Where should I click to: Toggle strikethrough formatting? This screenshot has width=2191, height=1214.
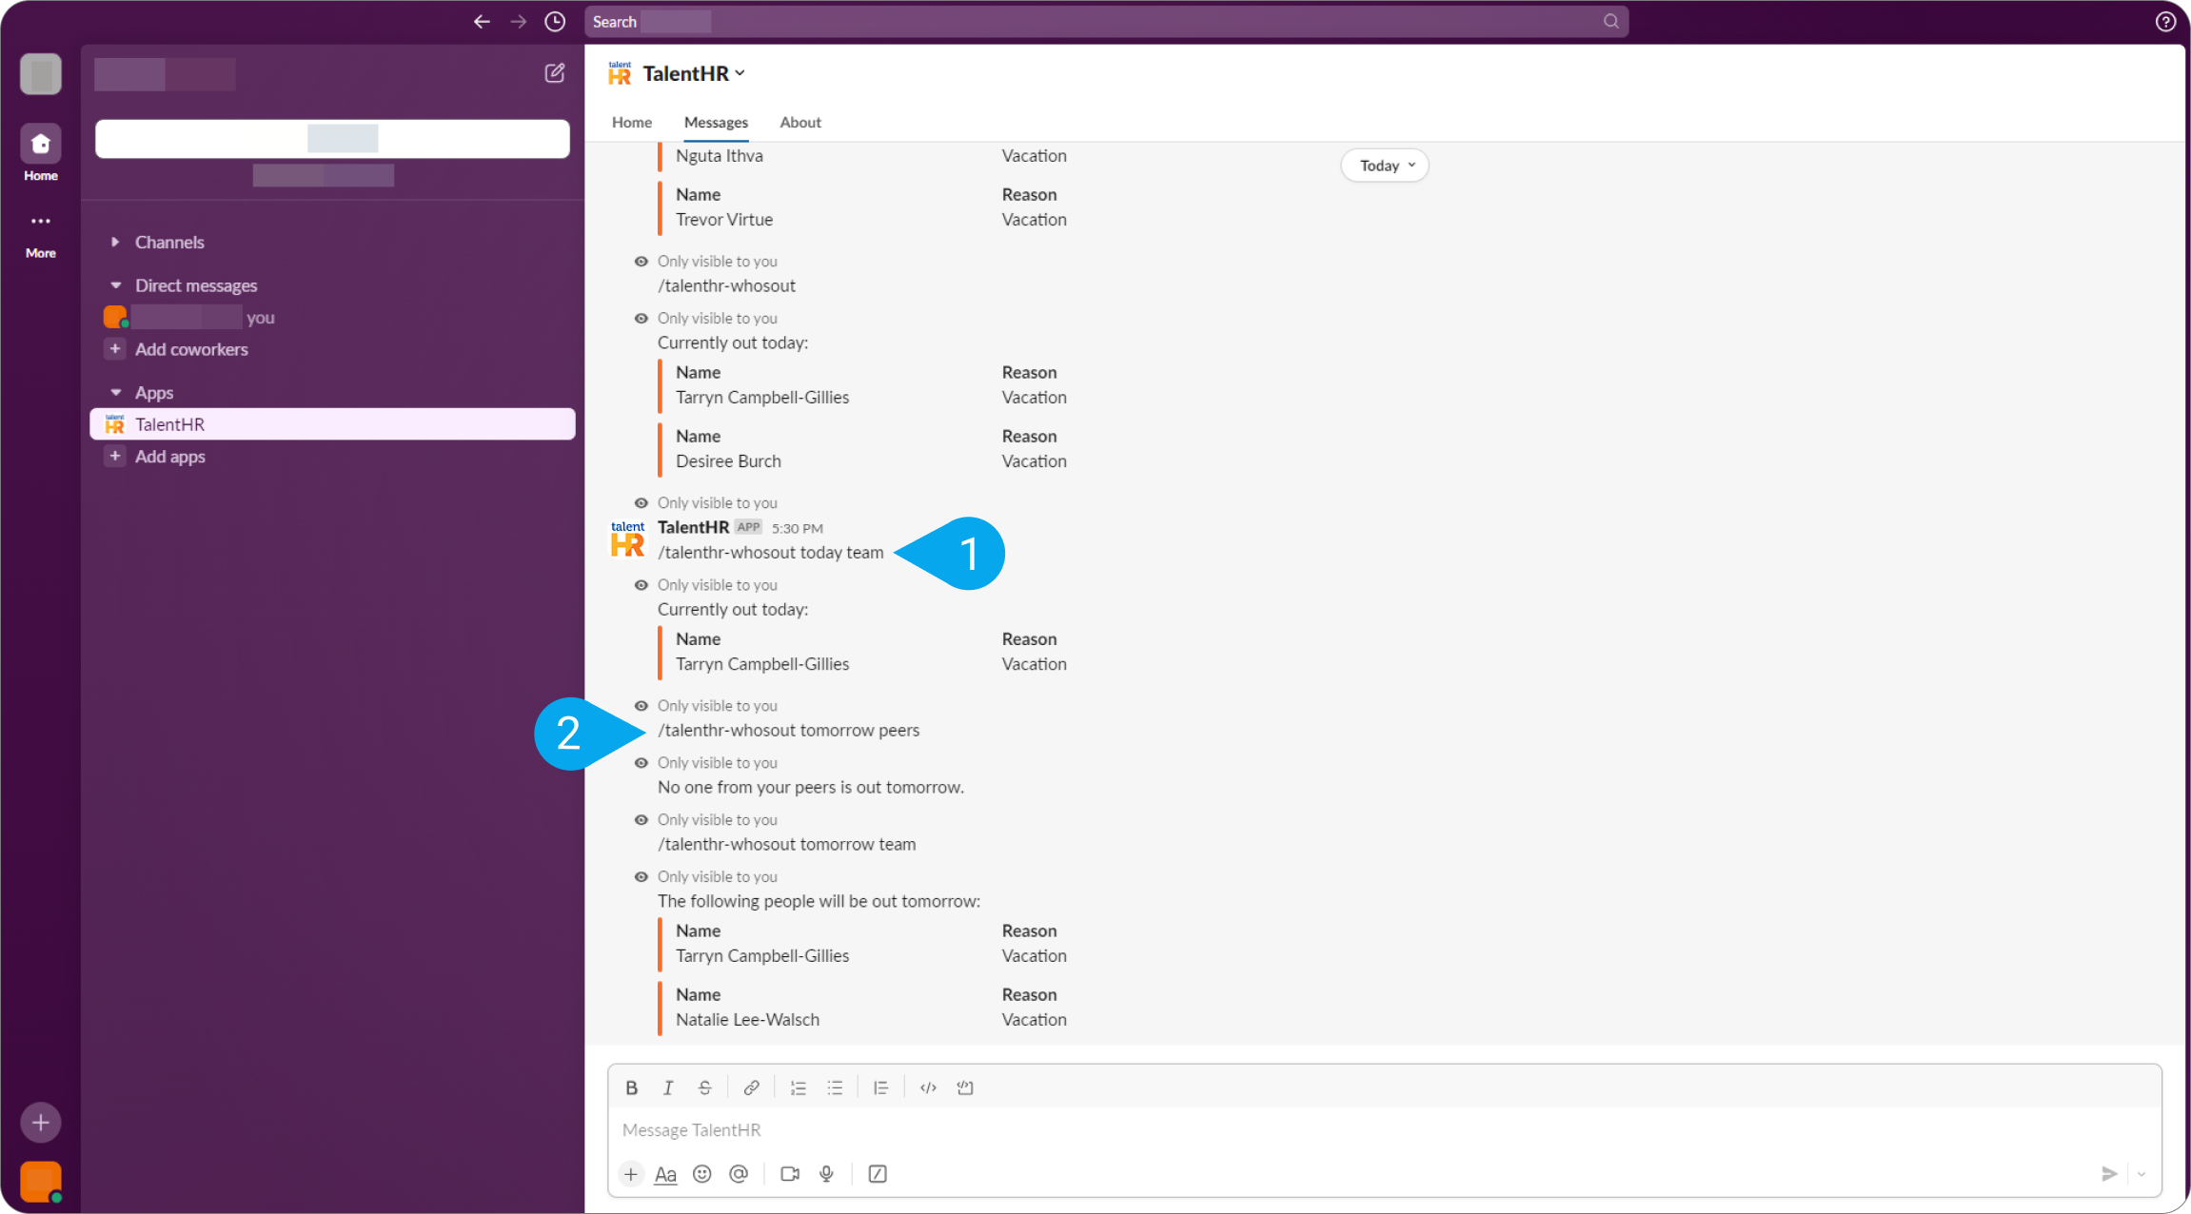704,1087
